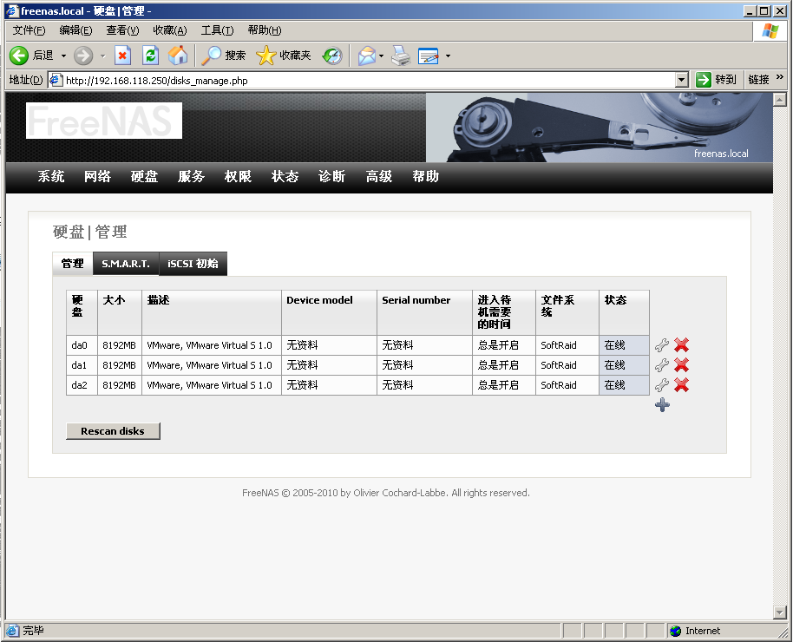The width and height of the screenshot is (793, 642).
Task: Open the 帮助 navigation menu
Action: (x=425, y=177)
